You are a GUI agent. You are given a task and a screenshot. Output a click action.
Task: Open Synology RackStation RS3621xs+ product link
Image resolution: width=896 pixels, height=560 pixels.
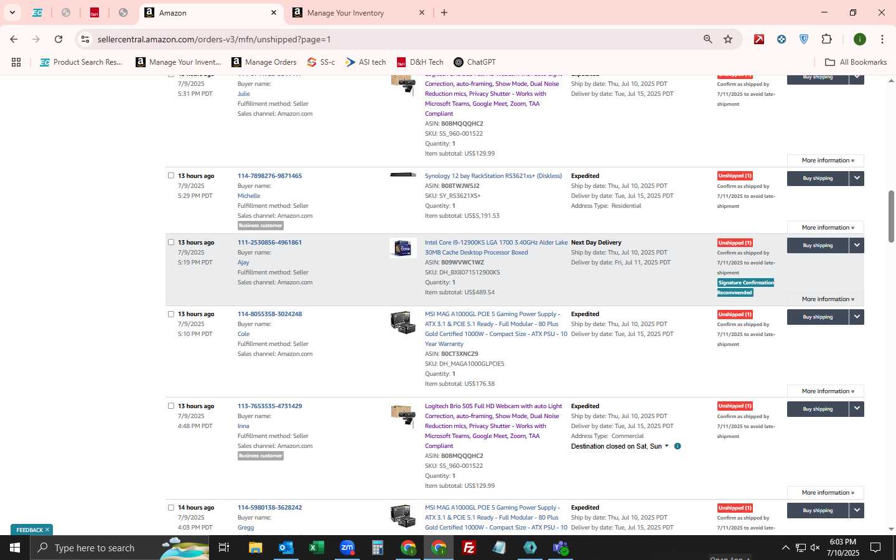point(493,176)
